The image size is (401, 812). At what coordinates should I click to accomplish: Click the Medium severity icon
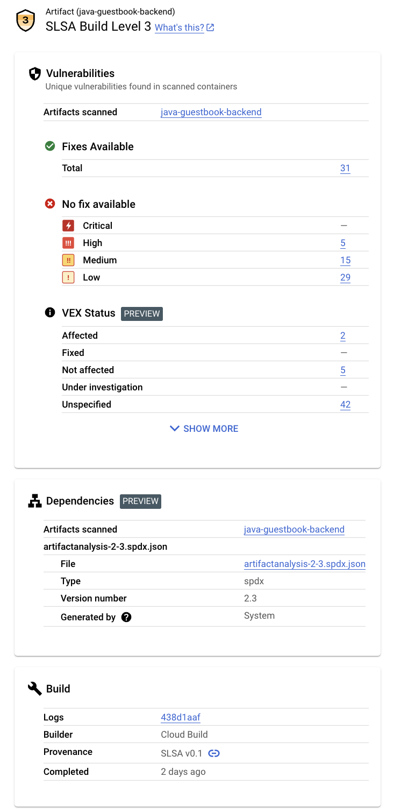tap(68, 260)
